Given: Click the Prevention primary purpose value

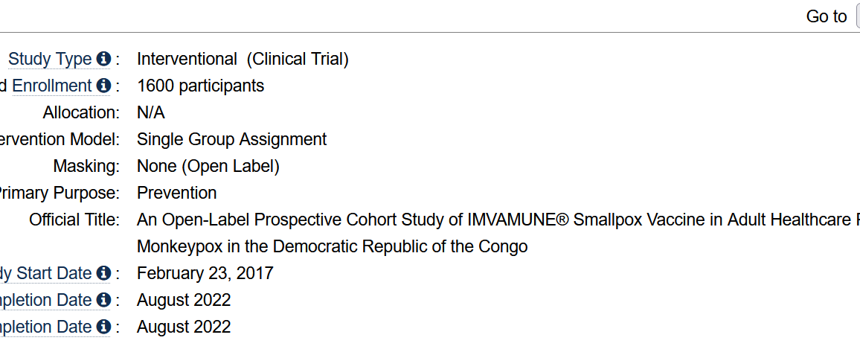Looking at the screenshot, I should point(176,193).
